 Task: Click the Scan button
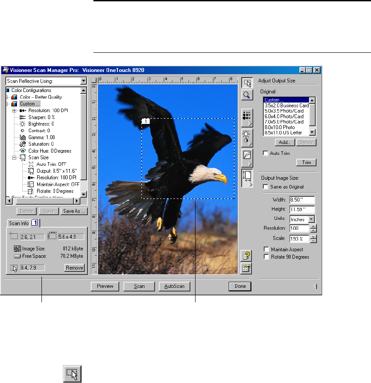(x=139, y=286)
